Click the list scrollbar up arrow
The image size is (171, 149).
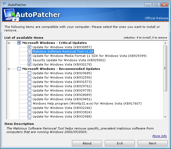165,43
